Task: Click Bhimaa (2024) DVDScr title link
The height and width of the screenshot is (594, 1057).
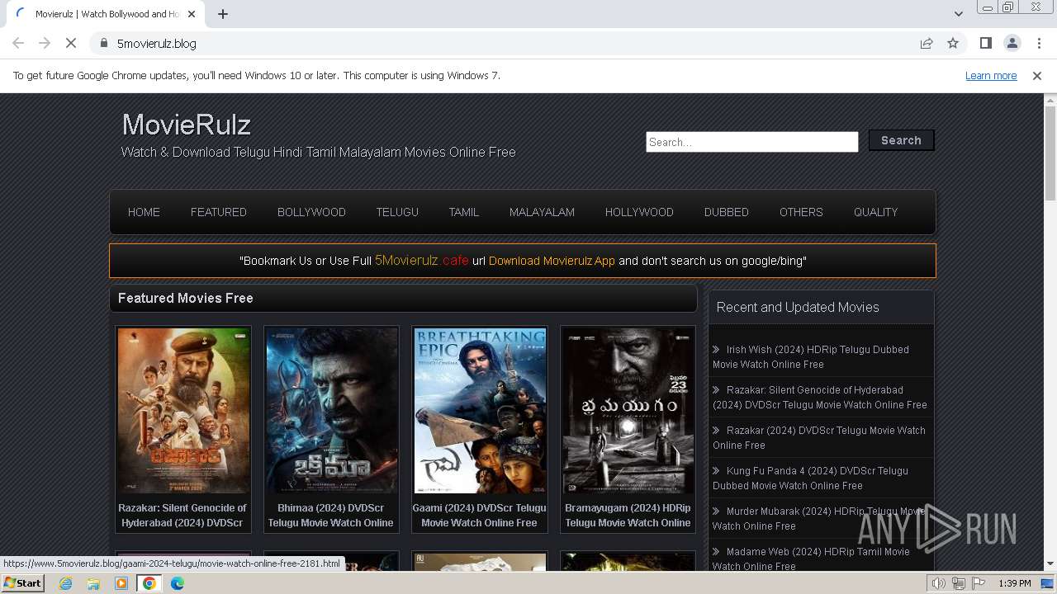Action: click(x=330, y=516)
